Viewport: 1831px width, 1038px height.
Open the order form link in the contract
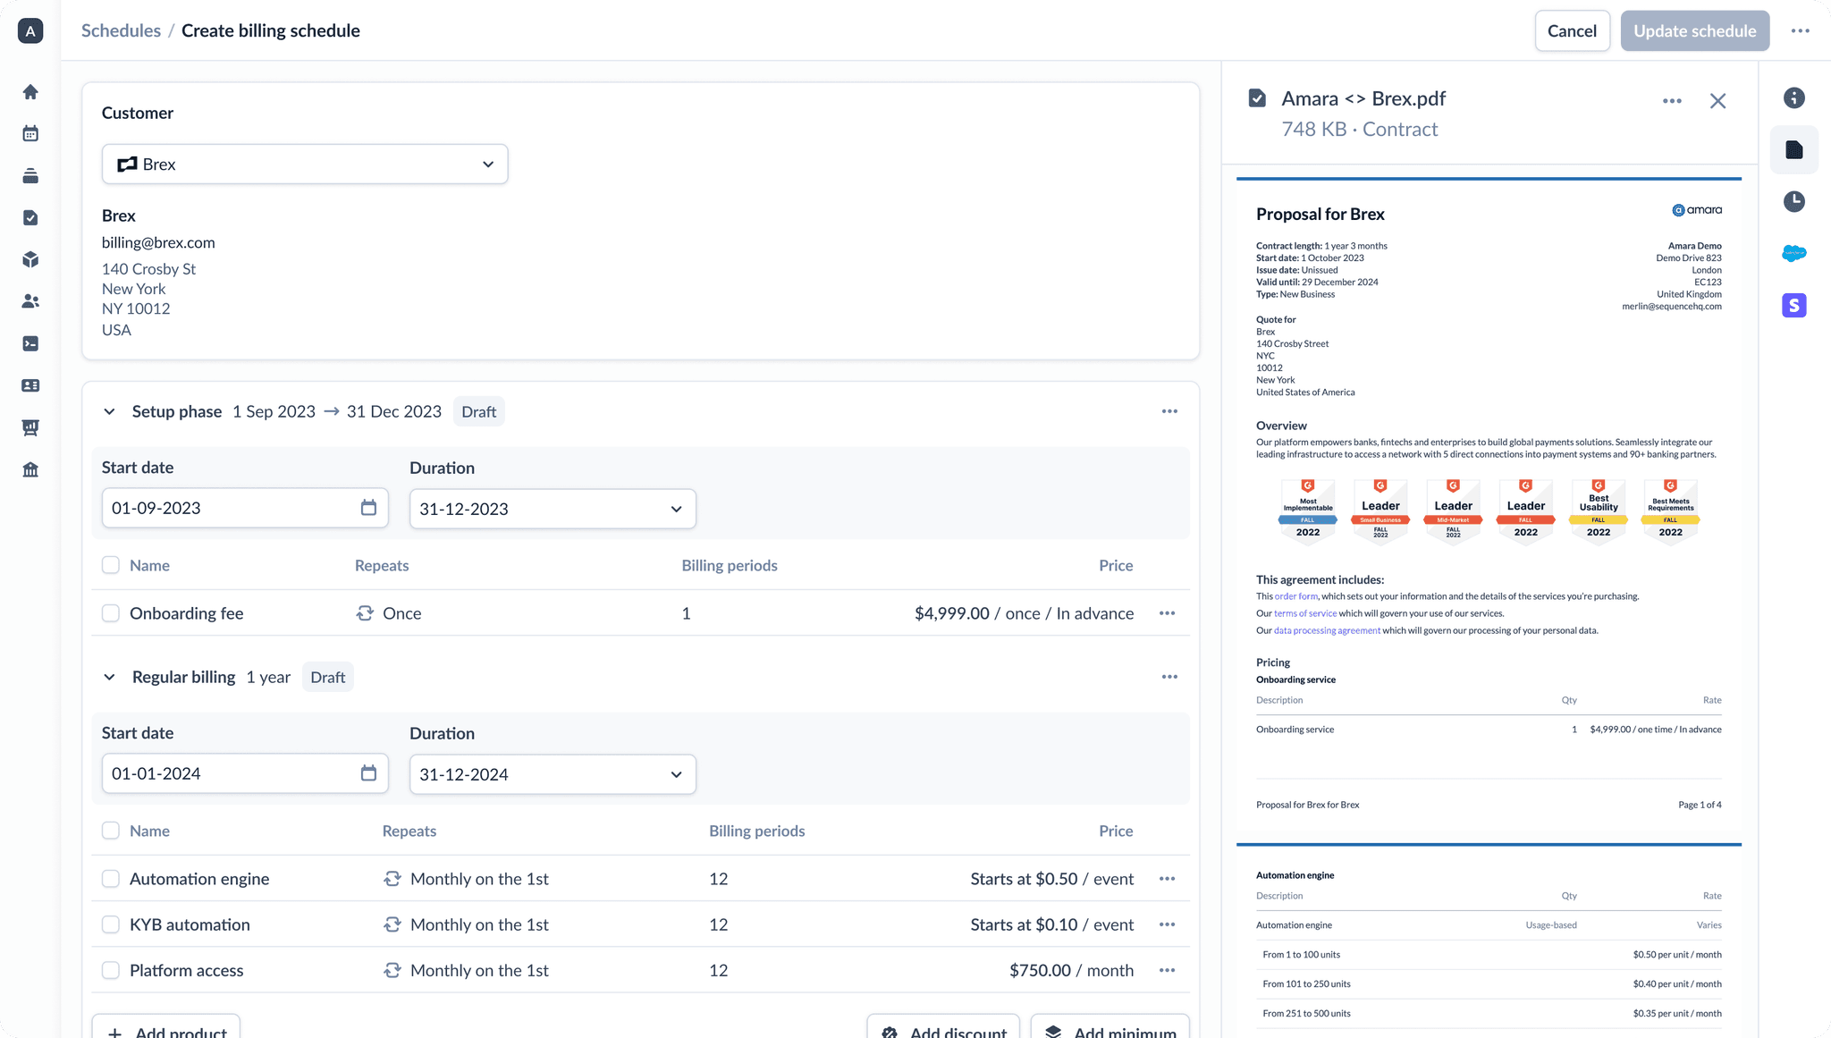[1296, 596]
